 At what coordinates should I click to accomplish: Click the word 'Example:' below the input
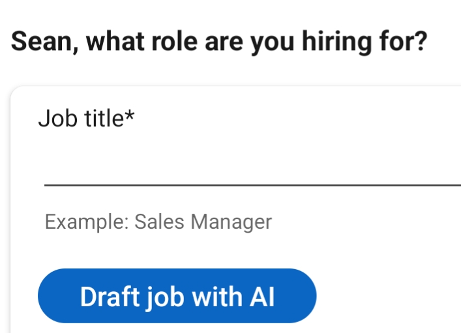pos(86,222)
